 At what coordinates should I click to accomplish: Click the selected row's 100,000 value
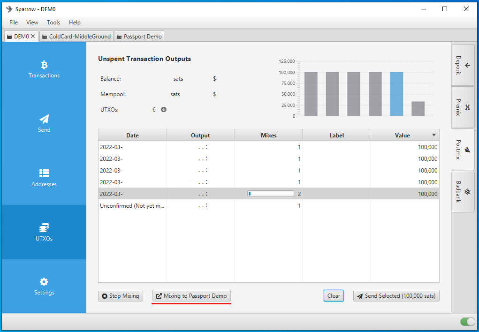[x=428, y=194]
